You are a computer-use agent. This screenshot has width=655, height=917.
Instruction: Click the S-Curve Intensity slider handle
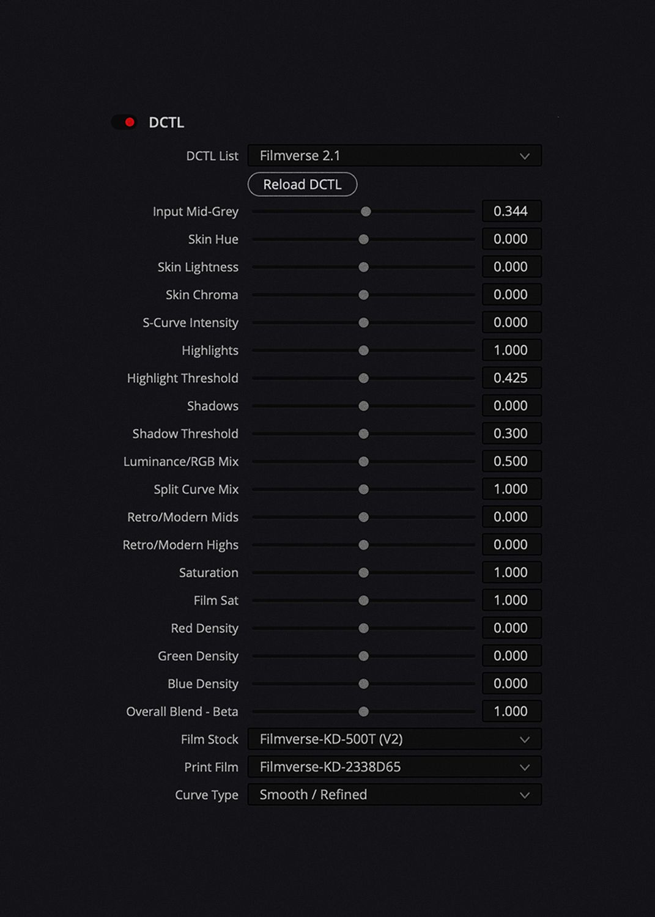coord(364,323)
